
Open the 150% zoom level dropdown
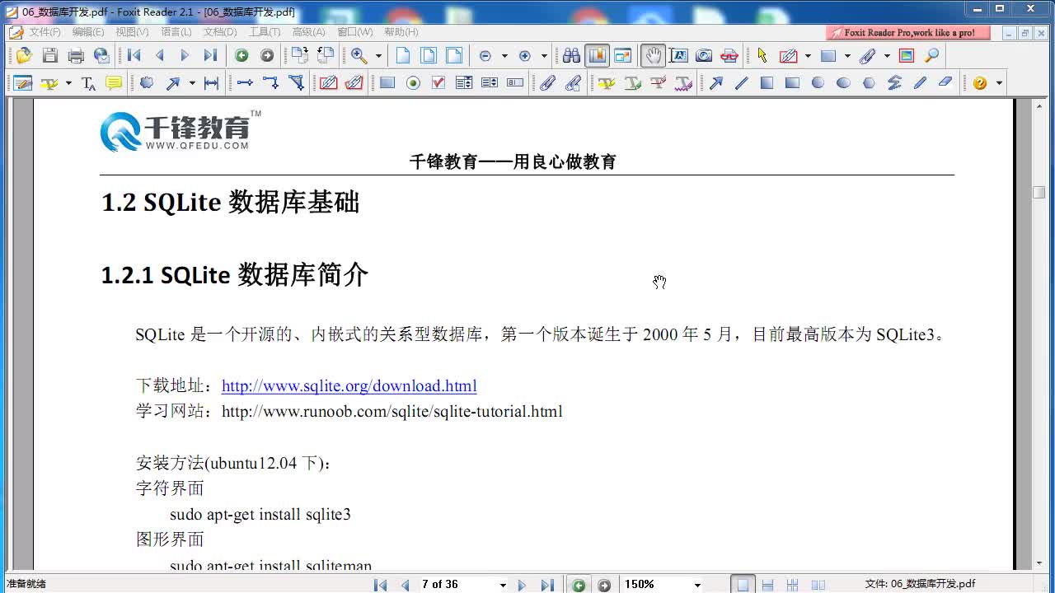[697, 585]
